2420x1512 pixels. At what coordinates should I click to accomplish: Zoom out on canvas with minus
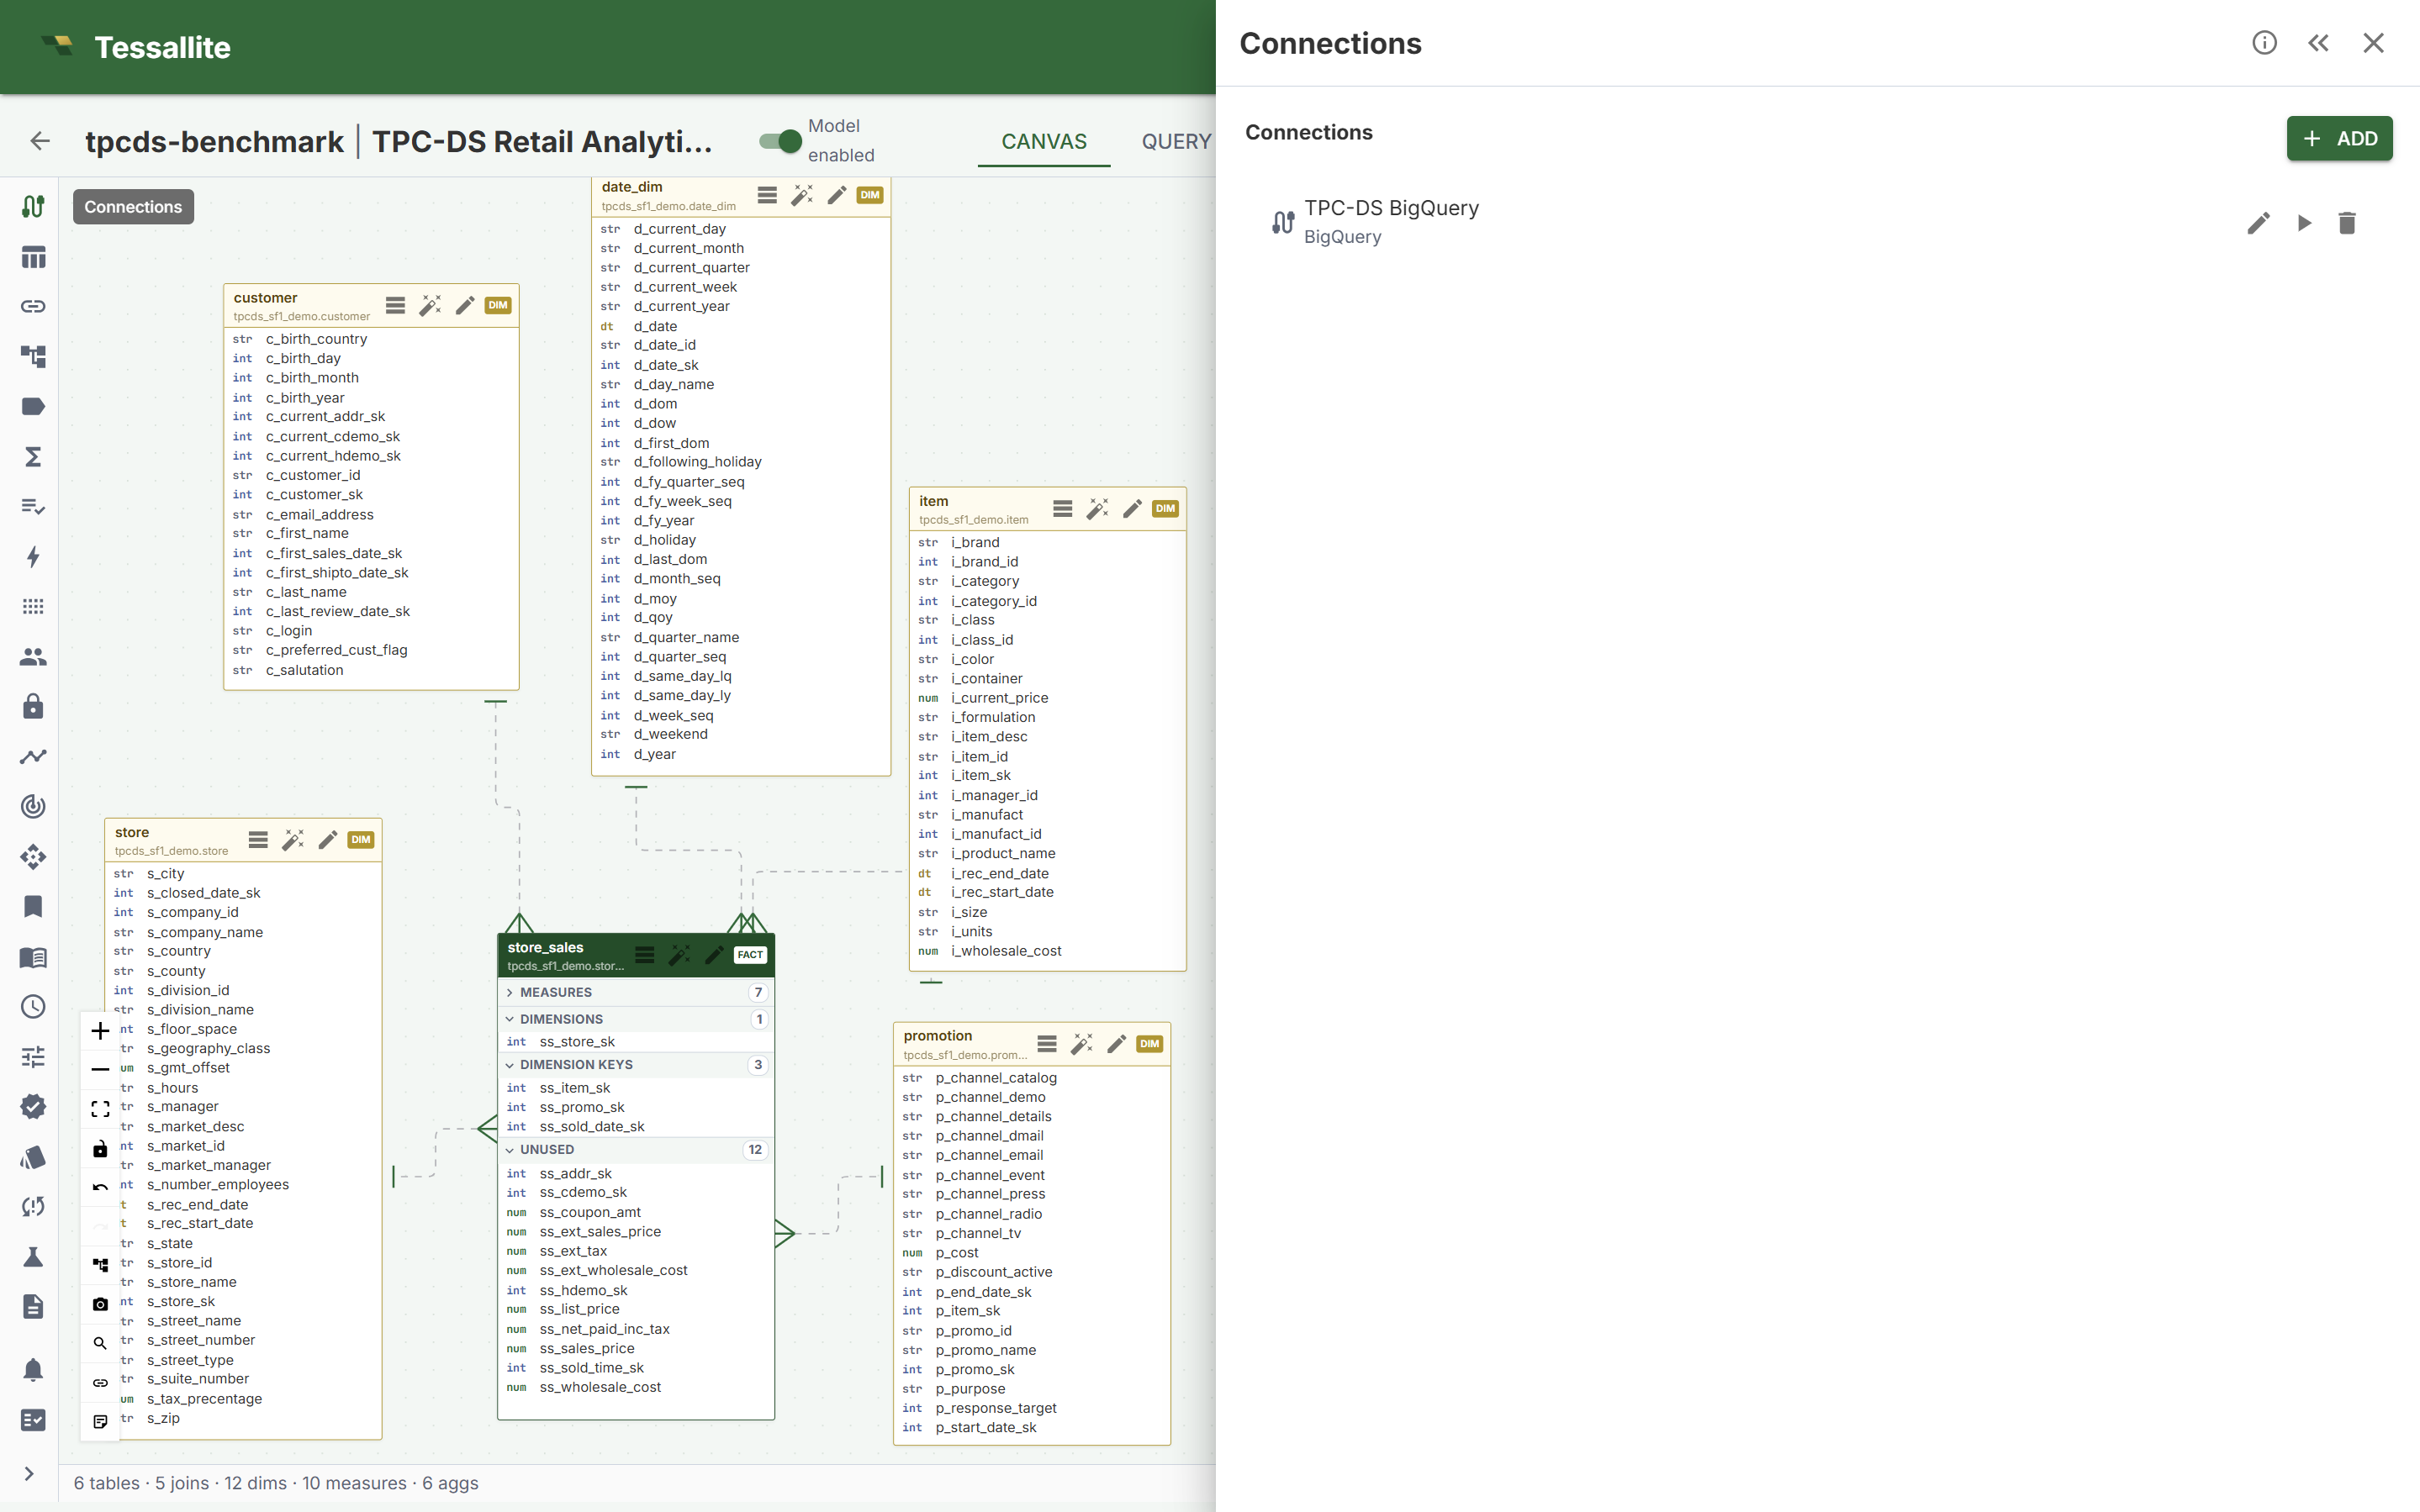click(100, 1069)
